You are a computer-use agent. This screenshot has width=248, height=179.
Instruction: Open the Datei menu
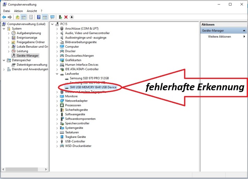coord(7,11)
